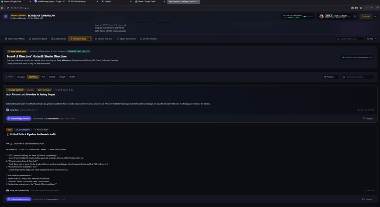Open the Script & Beats tab
Image resolution: width=380 pixels, height=207 pixels.
[58, 39]
